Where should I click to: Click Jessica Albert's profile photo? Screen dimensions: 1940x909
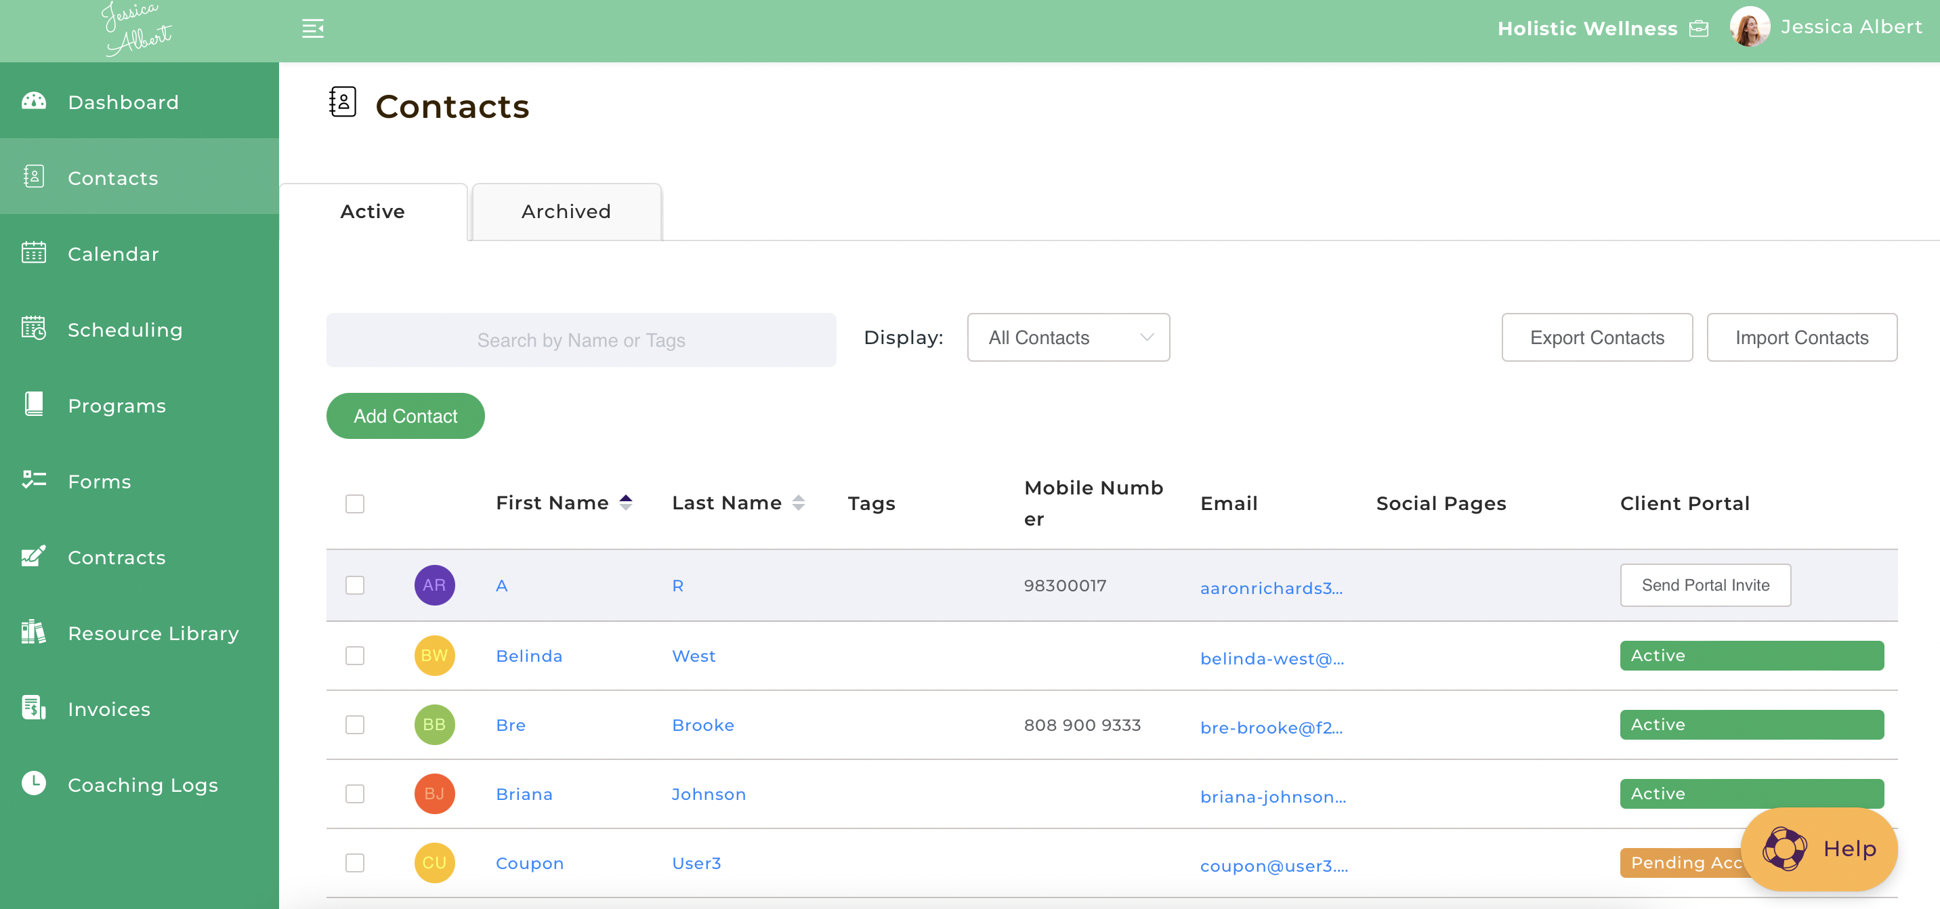click(1750, 27)
